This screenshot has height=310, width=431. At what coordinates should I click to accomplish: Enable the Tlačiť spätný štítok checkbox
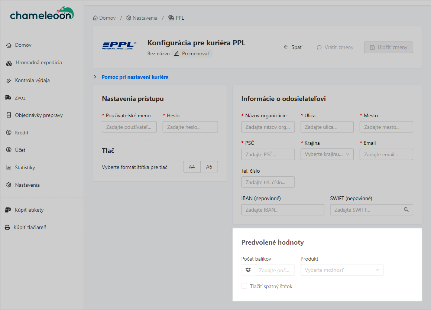coord(244,286)
